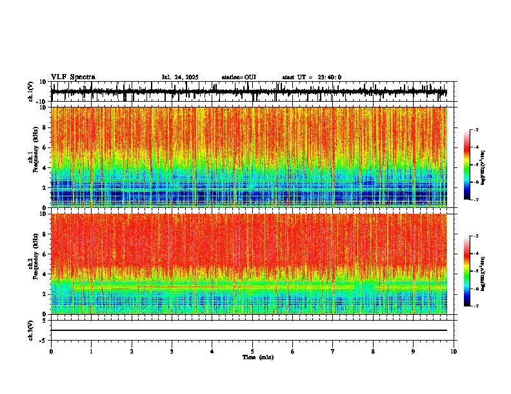Click time axis tick label '1'
Image resolution: width=511 pixels, height=394 pixels.
pyautogui.click(x=91, y=351)
